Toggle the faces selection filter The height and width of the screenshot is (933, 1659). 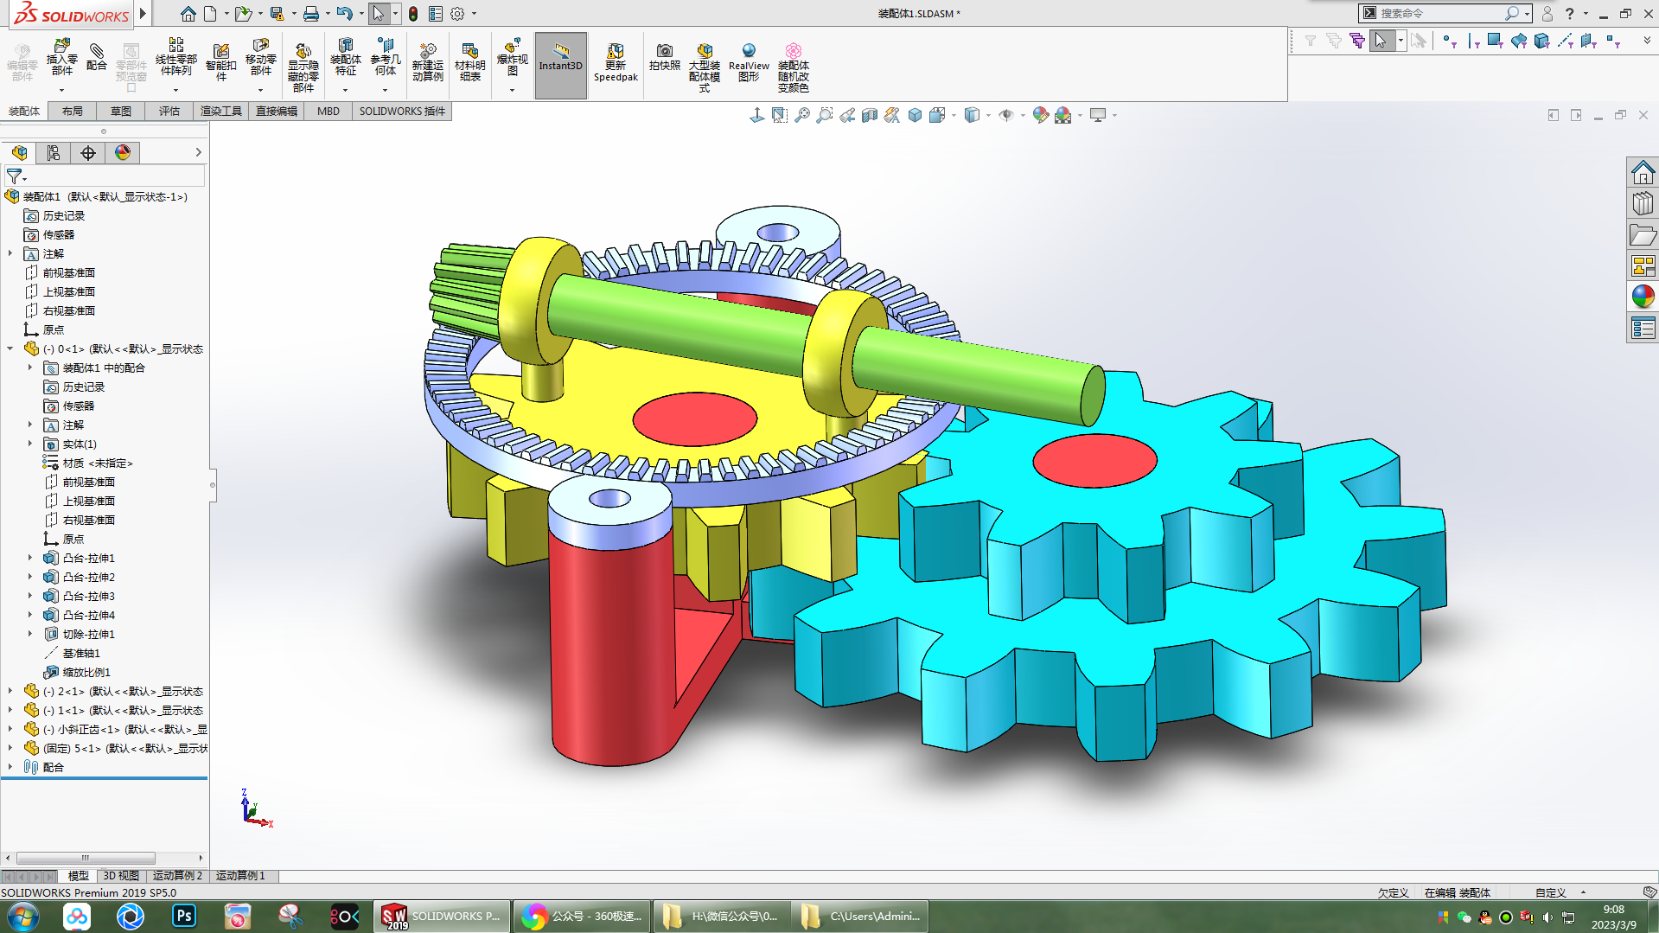(1495, 41)
